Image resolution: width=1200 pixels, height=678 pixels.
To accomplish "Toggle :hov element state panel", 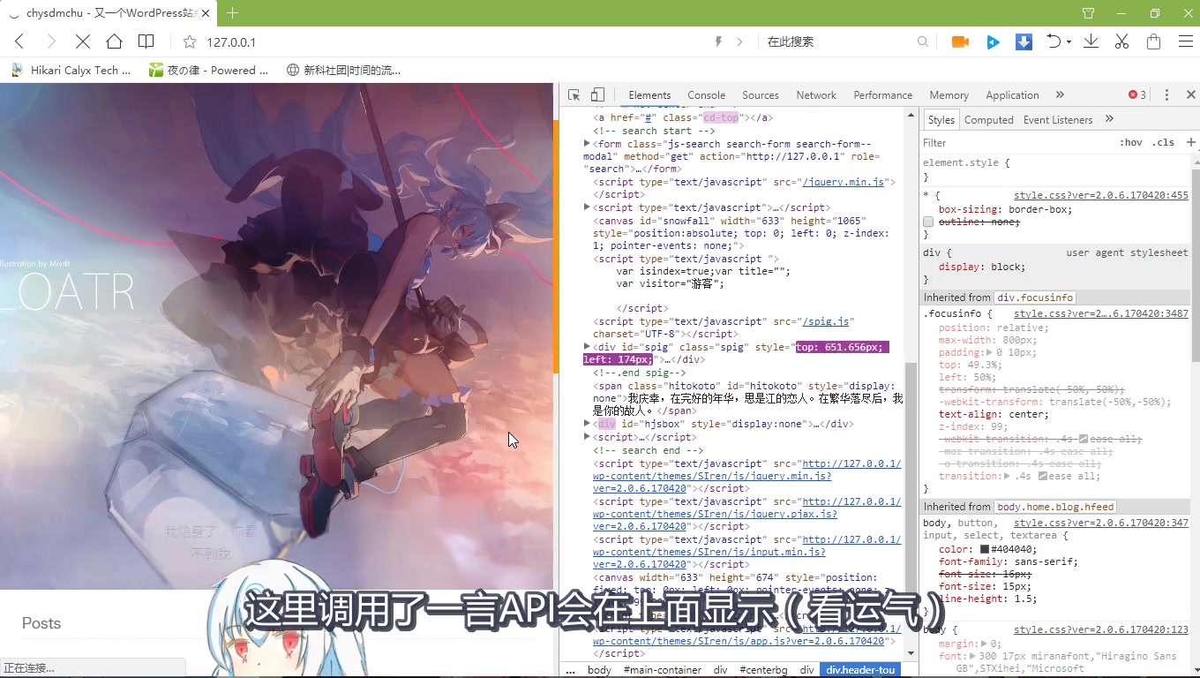I will coord(1130,142).
